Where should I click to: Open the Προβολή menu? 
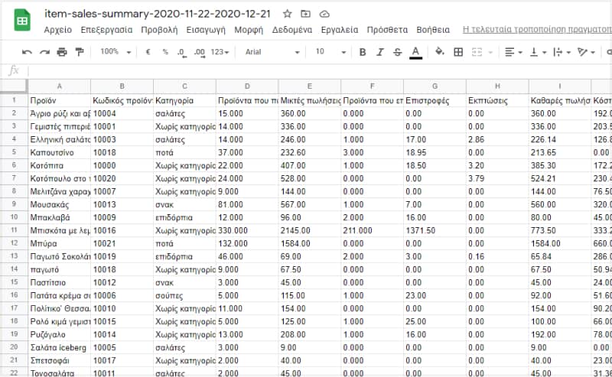click(x=159, y=30)
